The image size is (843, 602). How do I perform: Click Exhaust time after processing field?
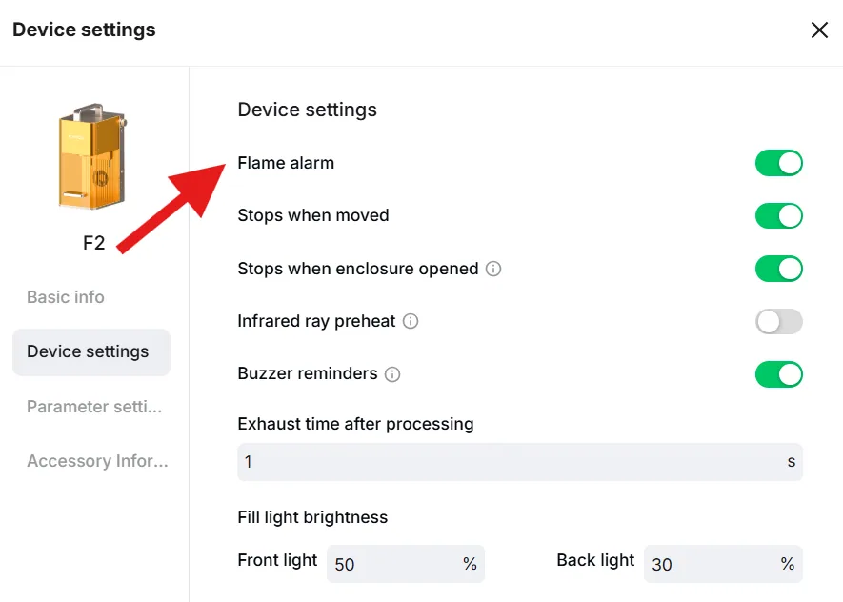[520, 462]
